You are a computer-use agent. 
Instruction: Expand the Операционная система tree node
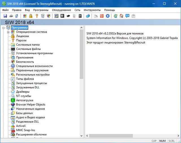pyautogui.click(x=8, y=32)
